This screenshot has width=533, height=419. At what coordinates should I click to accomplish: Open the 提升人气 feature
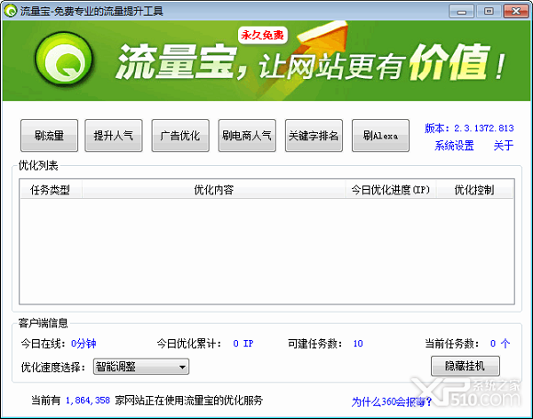point(114,135)
